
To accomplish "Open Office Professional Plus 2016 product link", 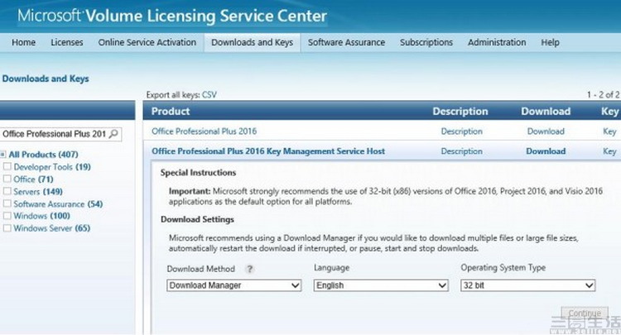I will click(x=204, y=132).
